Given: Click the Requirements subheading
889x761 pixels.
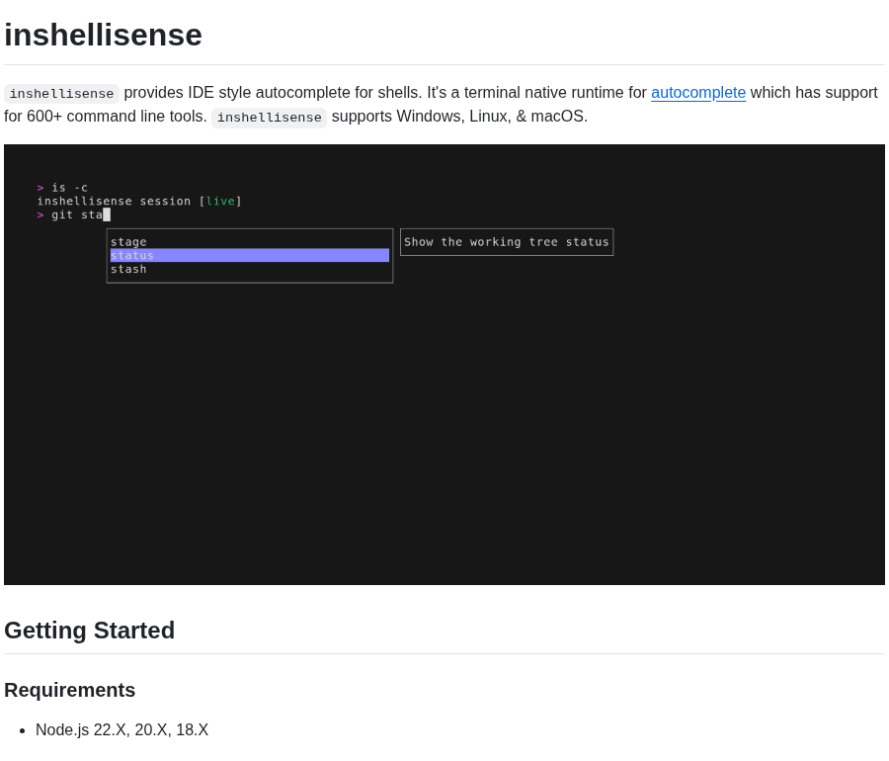Looking at the screenshot, I should pyautogui.click(x=70, y=690).
